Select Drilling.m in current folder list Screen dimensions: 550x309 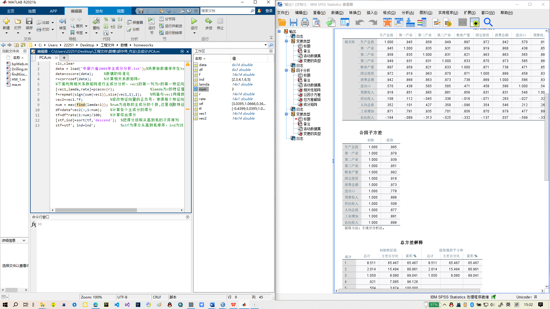[x=17, y=69]
